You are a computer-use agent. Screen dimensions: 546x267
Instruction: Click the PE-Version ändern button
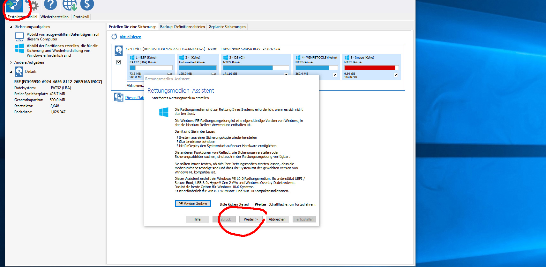(x=193, y=204)
